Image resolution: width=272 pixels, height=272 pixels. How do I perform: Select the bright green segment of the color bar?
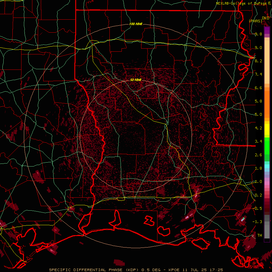(267, 146)
